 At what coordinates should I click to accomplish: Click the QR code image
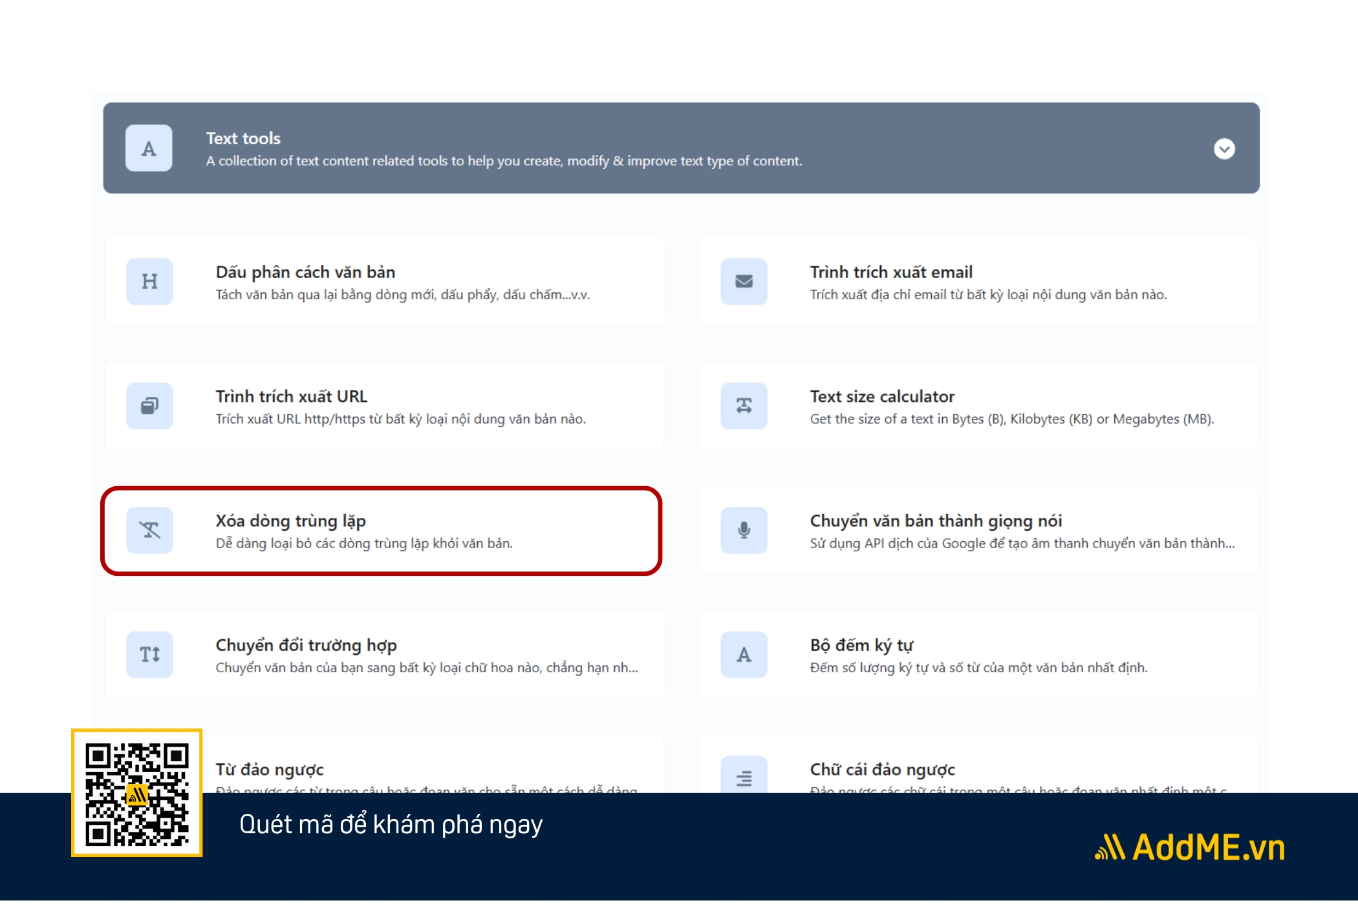136,793
